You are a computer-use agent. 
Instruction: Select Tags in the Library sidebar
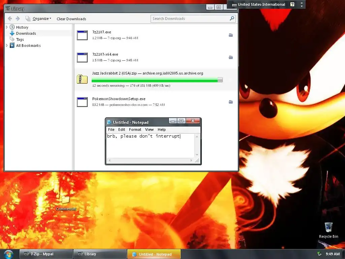20,39
